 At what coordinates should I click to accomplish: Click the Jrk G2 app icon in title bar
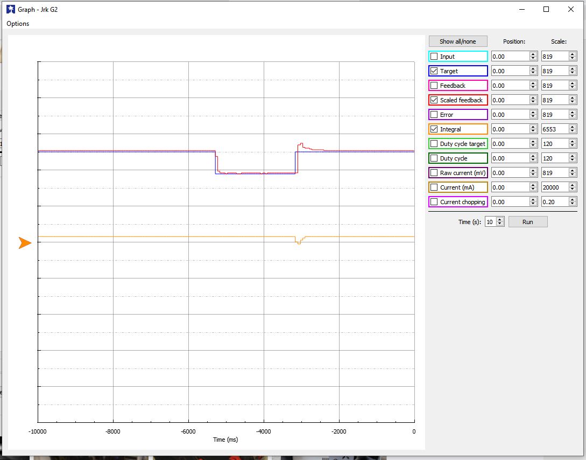[10, 9]
